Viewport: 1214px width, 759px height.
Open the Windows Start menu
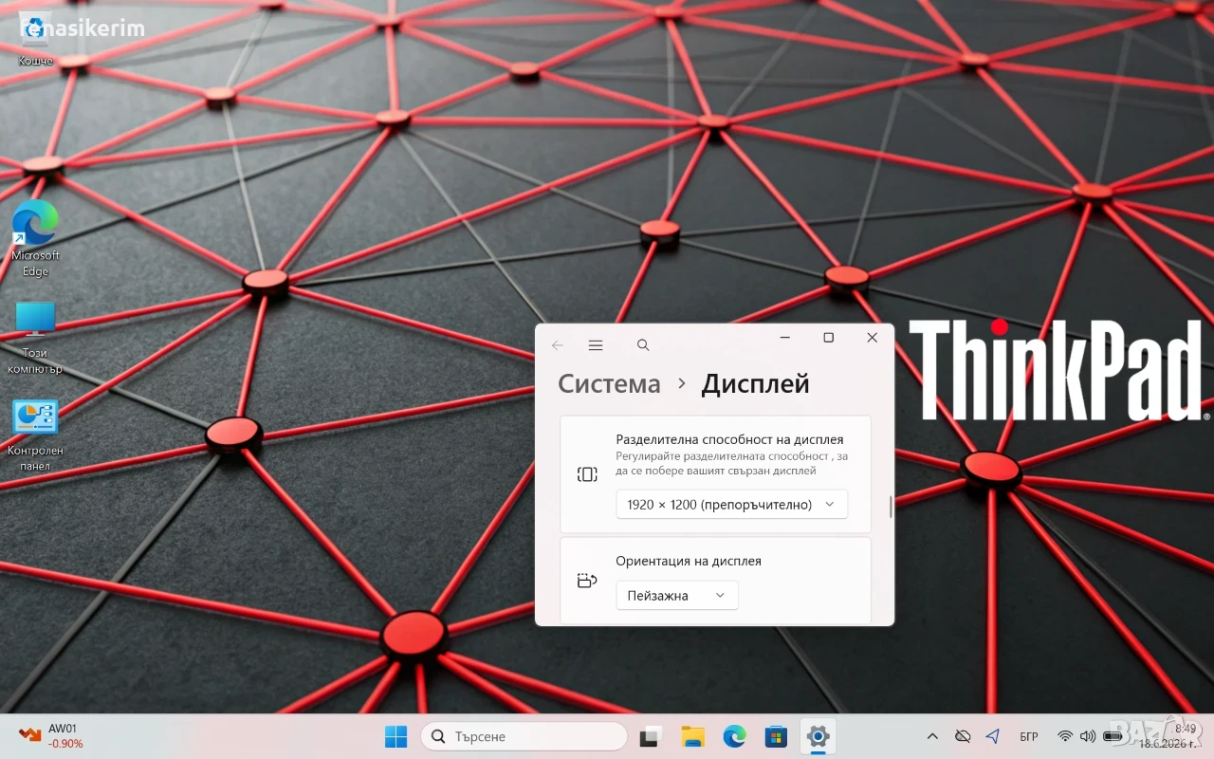396,736
